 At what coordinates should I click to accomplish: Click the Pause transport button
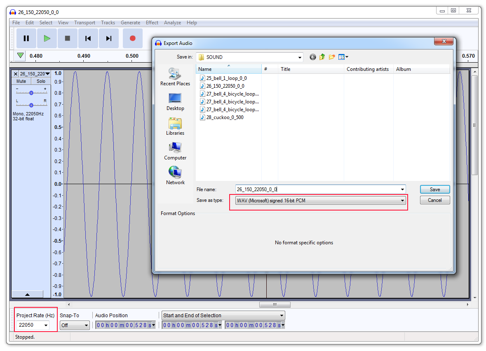point(26,38)
